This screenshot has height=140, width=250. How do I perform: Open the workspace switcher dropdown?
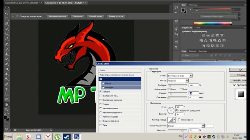[218, 16]
